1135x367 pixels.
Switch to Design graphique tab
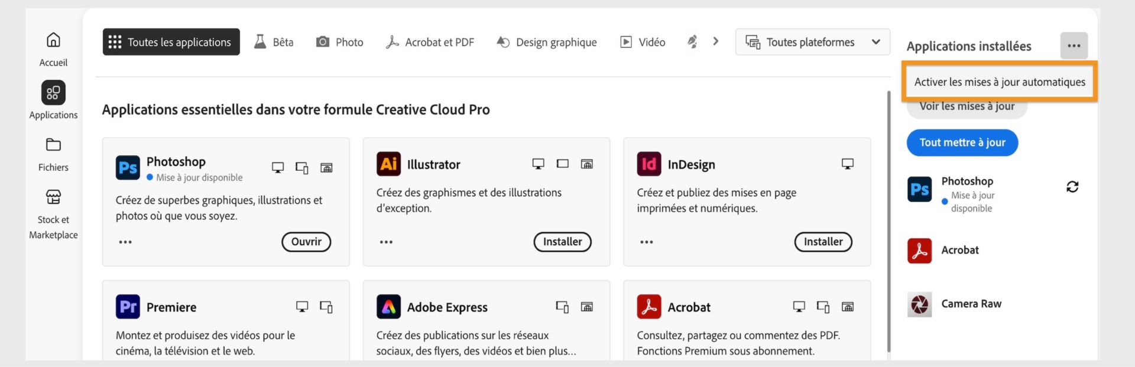pyautogui.click(x=546, y=42)
